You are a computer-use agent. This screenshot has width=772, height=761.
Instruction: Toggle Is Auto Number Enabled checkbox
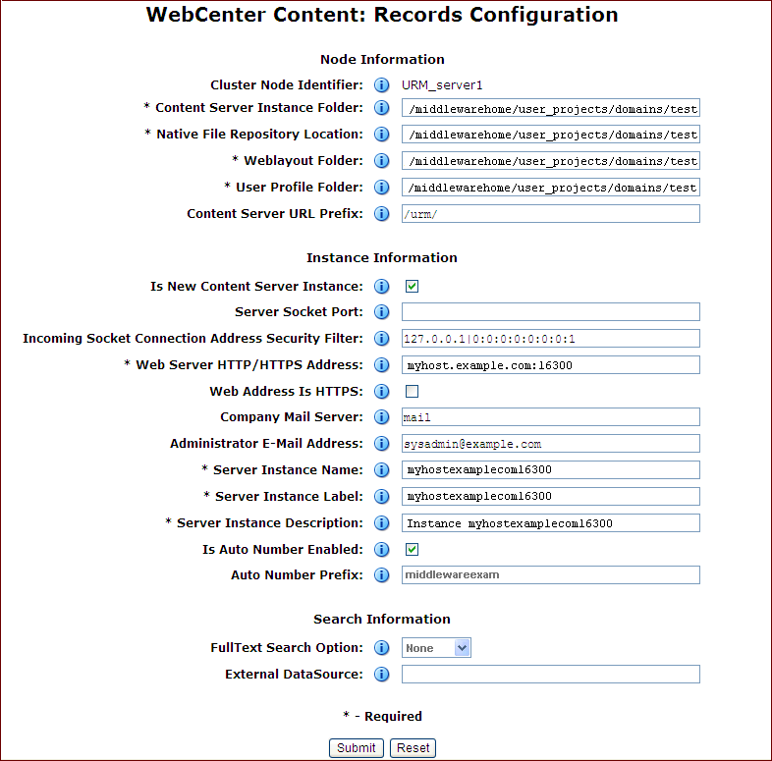(413, 549)
